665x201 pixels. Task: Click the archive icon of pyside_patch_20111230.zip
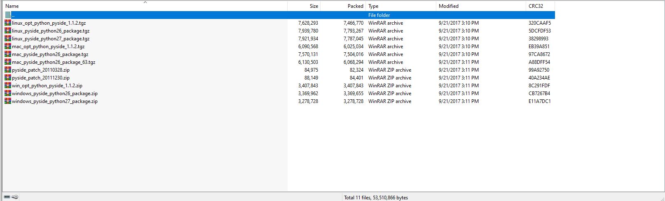[8, 78]
